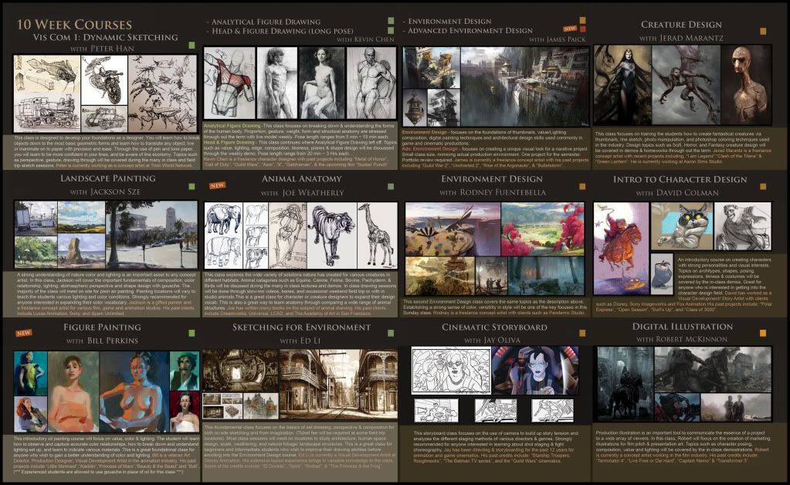Click the instructor name 'with Jackson Sze'
This screenshot has height=485, width=790.
pos(105,192)
